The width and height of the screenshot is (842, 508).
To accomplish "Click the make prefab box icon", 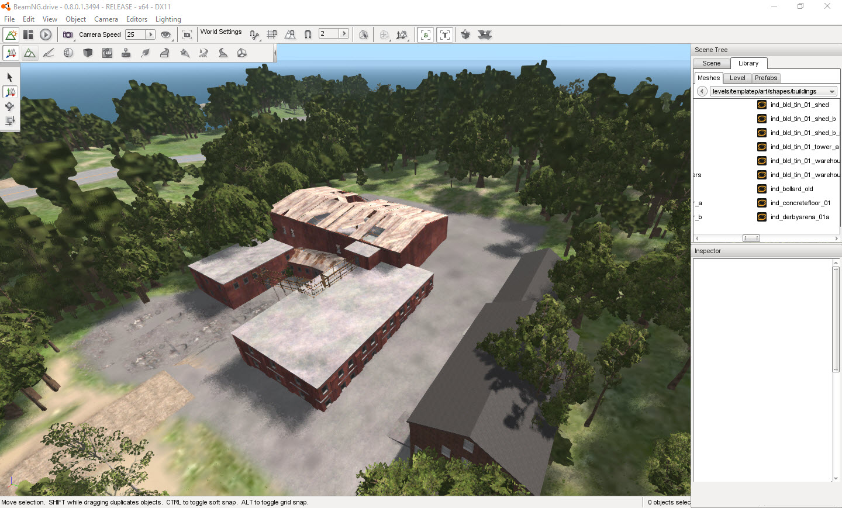I will 465,34.
